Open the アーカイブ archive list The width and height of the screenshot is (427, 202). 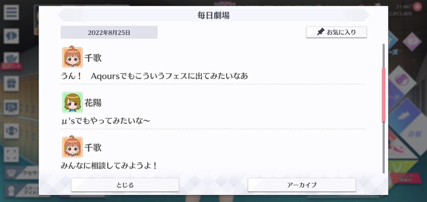click(302, 185)
